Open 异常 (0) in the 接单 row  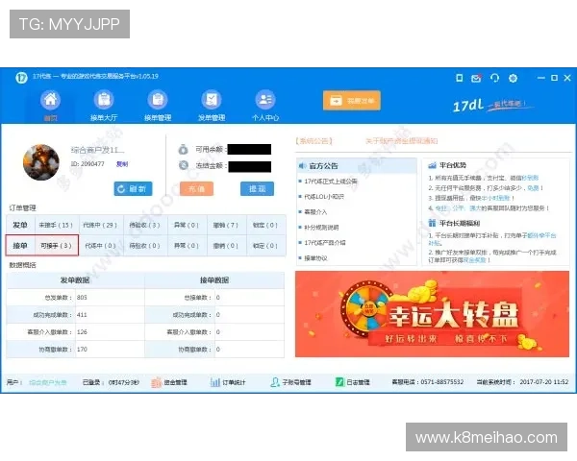187,246
